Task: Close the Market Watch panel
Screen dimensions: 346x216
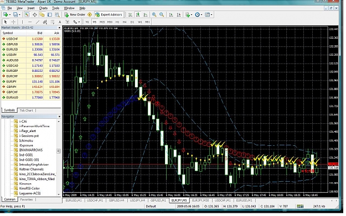Action: (x=59, y=28)
